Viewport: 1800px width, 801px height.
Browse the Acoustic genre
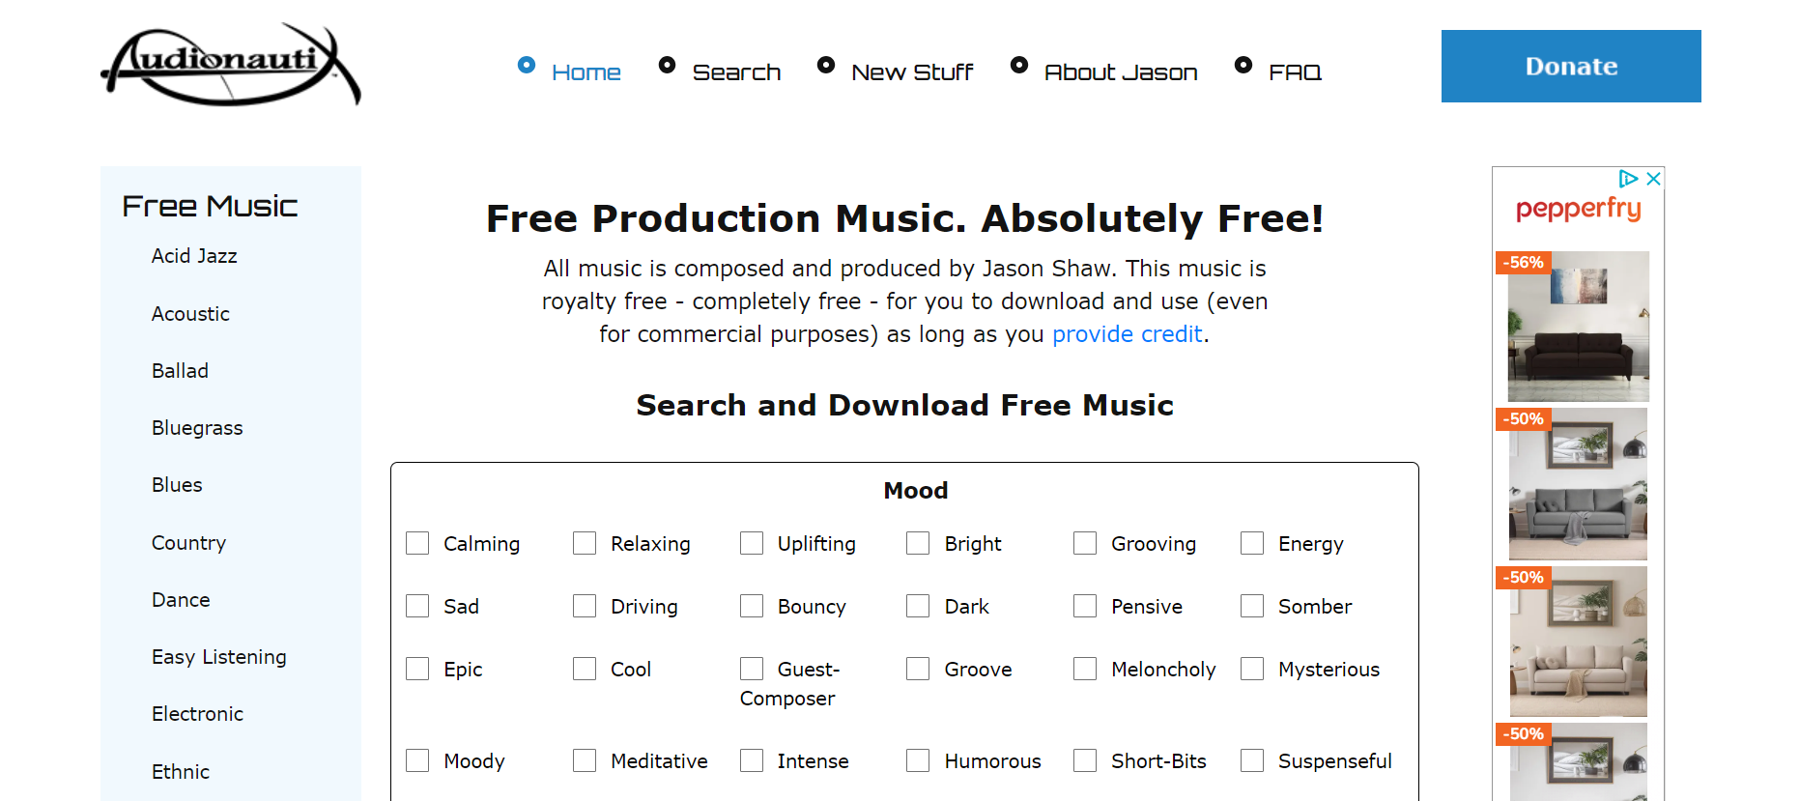coord(190,314)
